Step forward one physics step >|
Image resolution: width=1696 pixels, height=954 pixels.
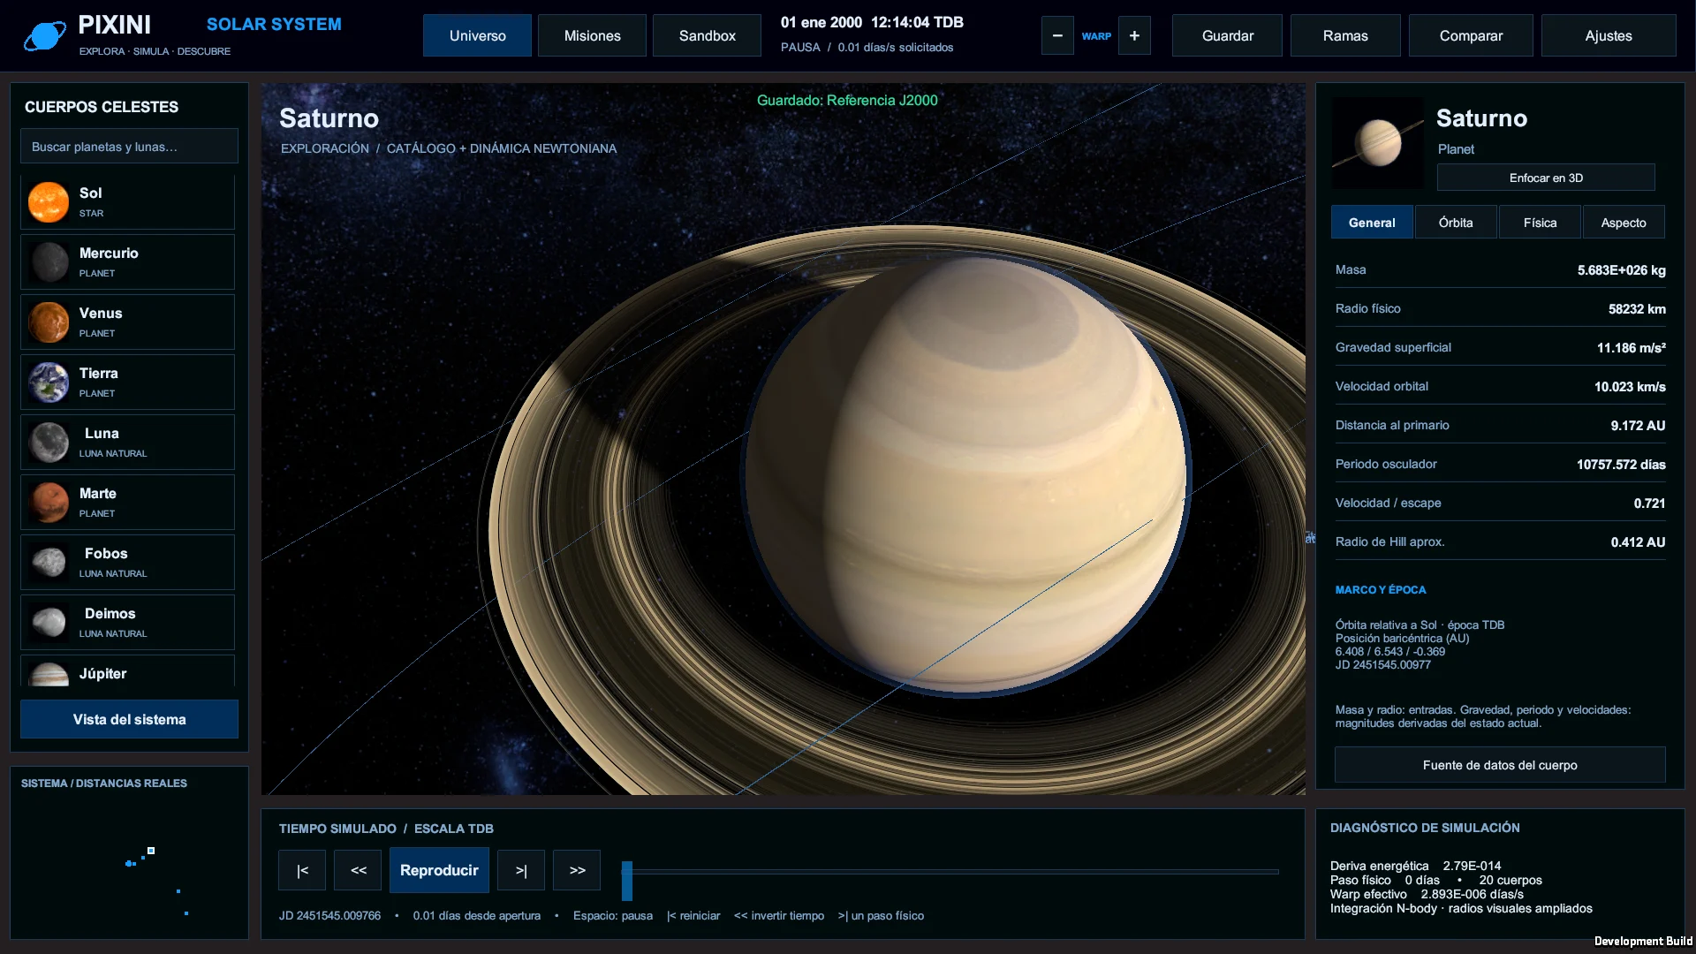521,870
